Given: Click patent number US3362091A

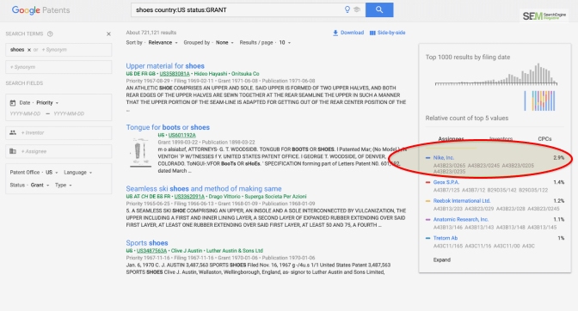Looking at the screenshot, I should click(189, 197).
